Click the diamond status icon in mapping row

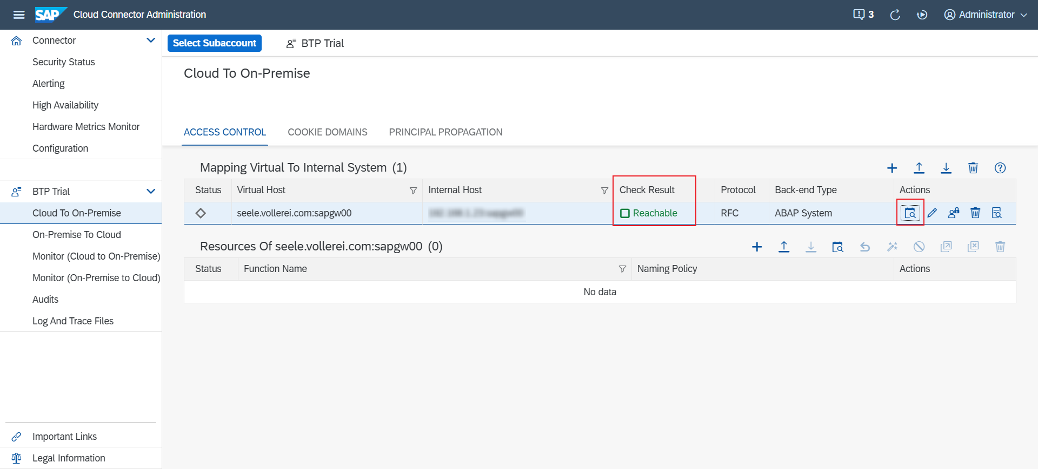201,213
